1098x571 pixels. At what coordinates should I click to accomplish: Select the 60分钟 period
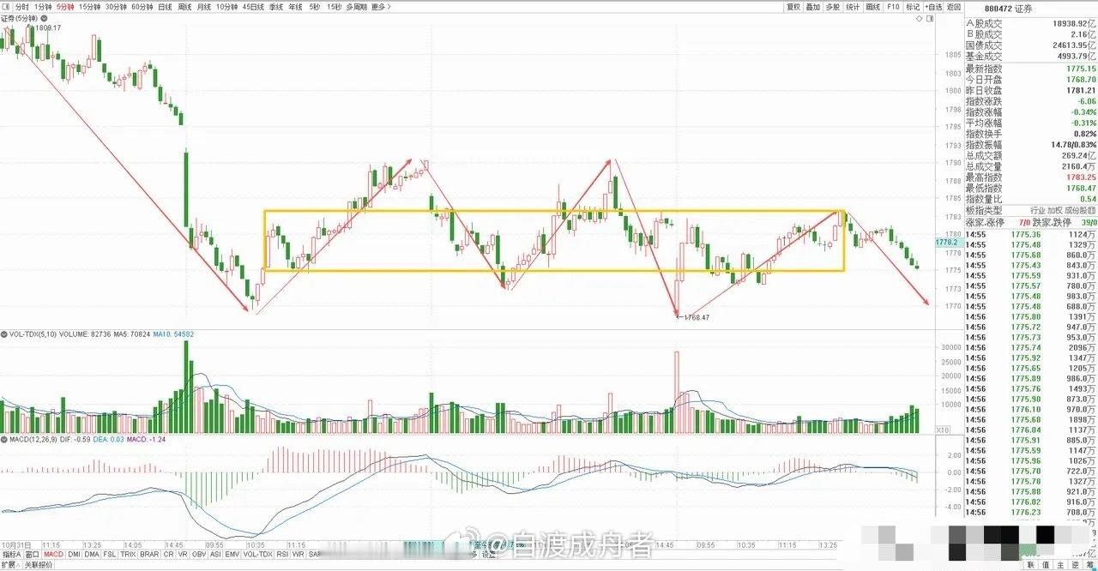[143, 7]
